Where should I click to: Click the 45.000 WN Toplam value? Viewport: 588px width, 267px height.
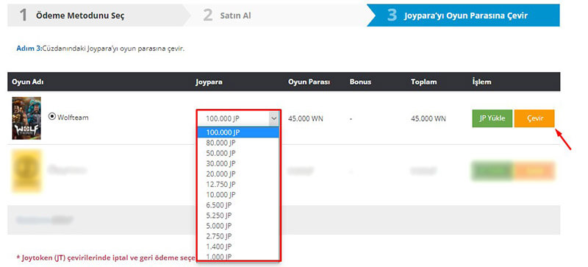tap(429, 118)
